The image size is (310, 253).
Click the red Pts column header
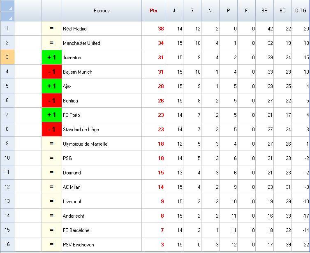click(x=153, y=11)
